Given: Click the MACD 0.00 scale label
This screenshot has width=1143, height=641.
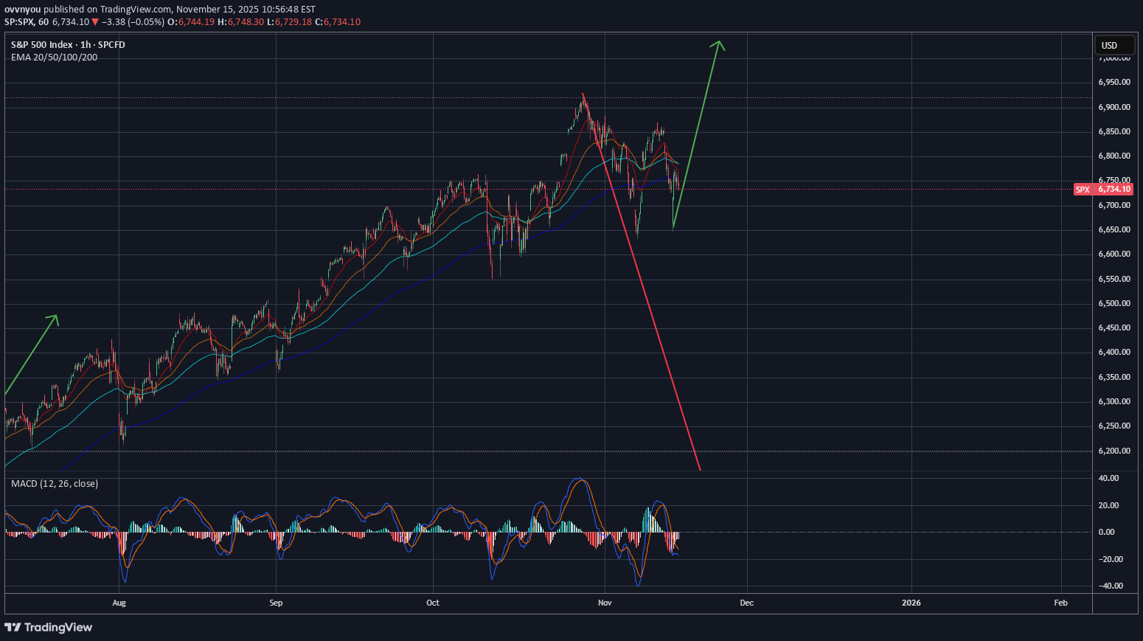Looking at the screenshot, I should coord(1108,532).
